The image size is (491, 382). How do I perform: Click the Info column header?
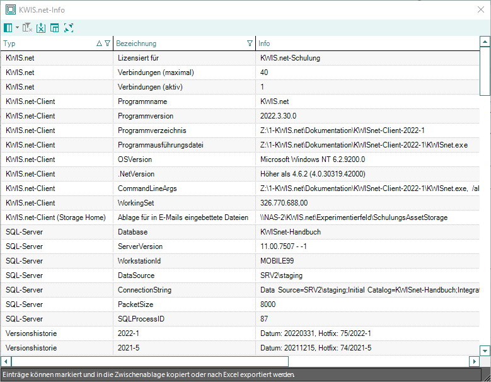[x=367, y=43]
